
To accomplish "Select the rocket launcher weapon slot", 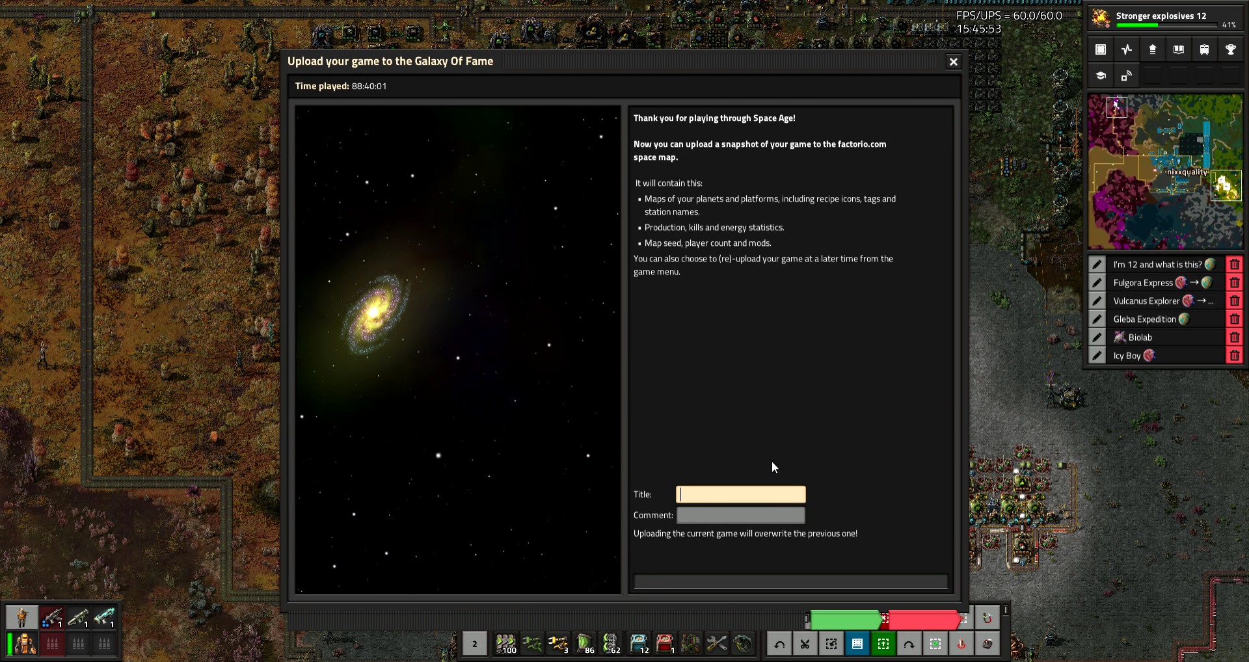I will 78,617.
